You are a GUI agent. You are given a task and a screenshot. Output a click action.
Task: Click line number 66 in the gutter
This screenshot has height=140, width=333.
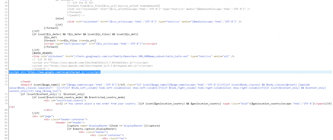(x=5, y=56)
